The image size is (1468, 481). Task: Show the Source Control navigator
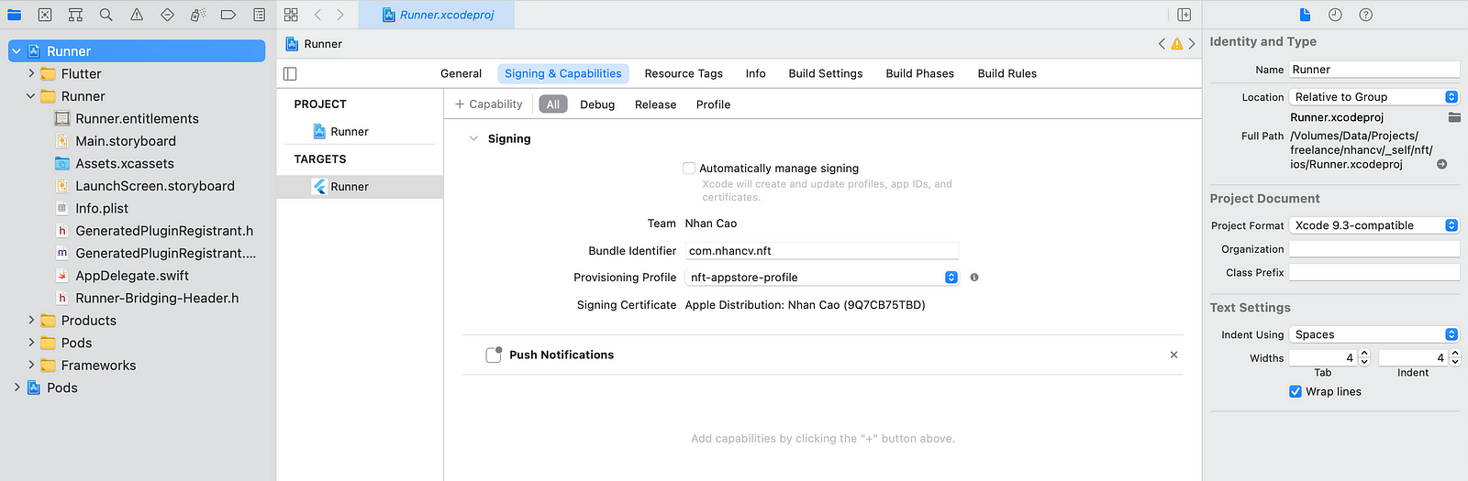45,15
